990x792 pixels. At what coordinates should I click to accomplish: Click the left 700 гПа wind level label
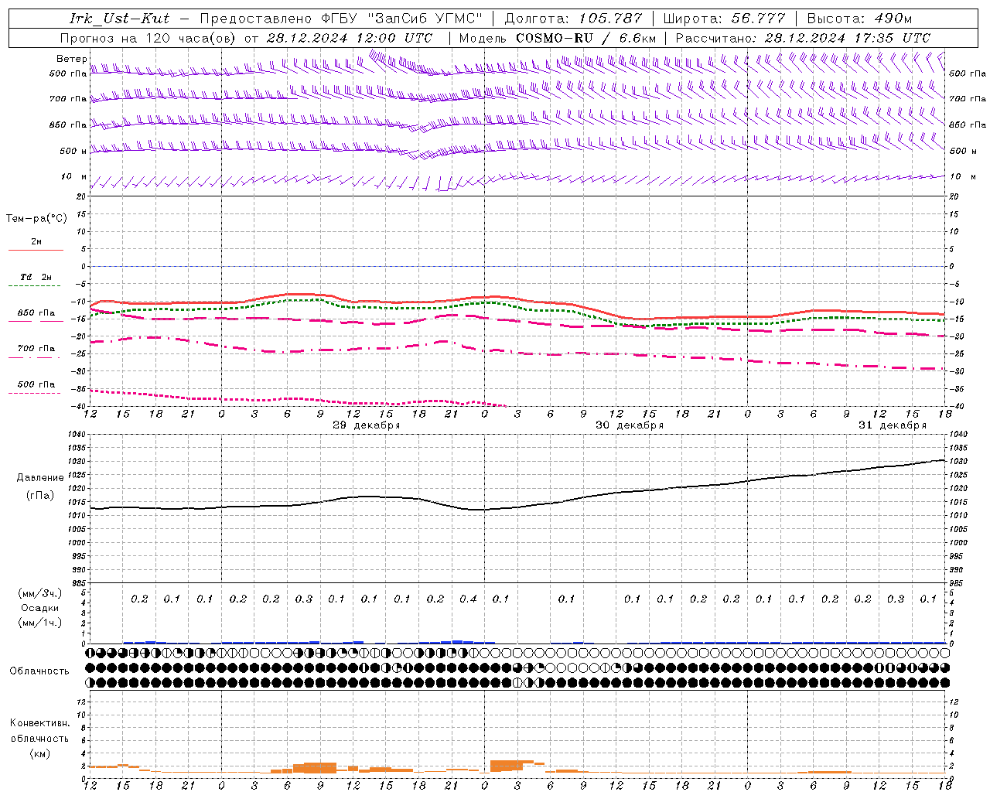tap(68, 99)
